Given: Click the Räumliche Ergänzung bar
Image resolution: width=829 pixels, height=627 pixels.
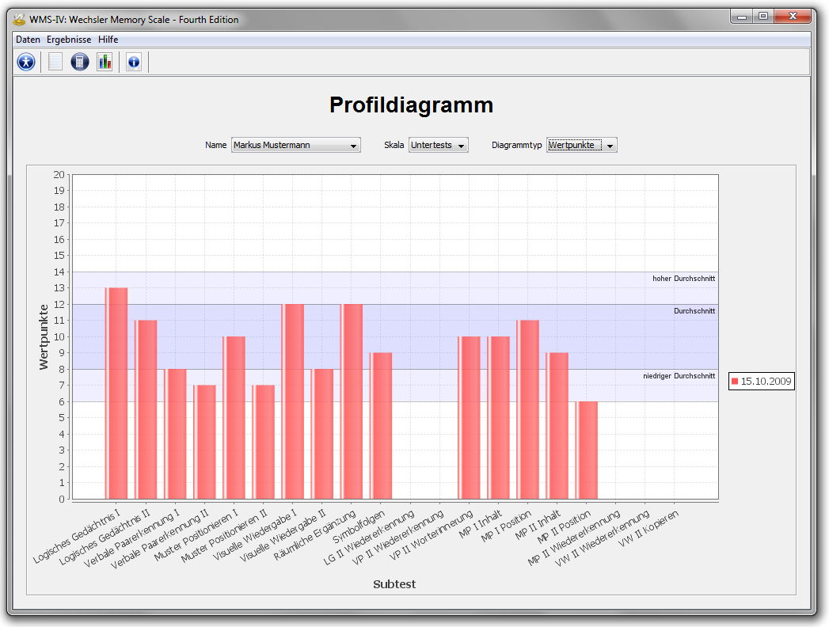Looking at the screenshot, I should (352, 401).
